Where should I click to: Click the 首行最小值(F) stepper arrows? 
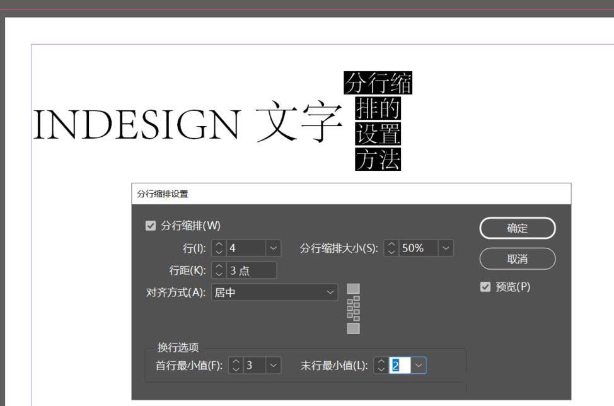[236, 365]
